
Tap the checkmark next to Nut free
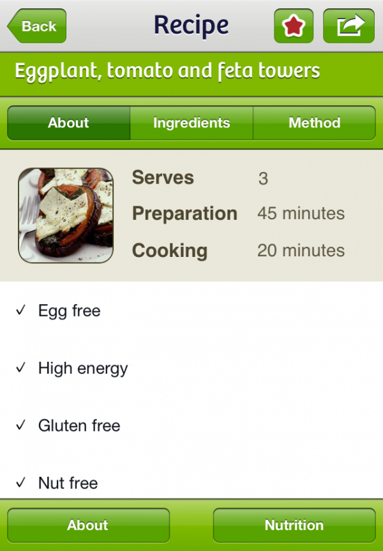tap(21, 481)
